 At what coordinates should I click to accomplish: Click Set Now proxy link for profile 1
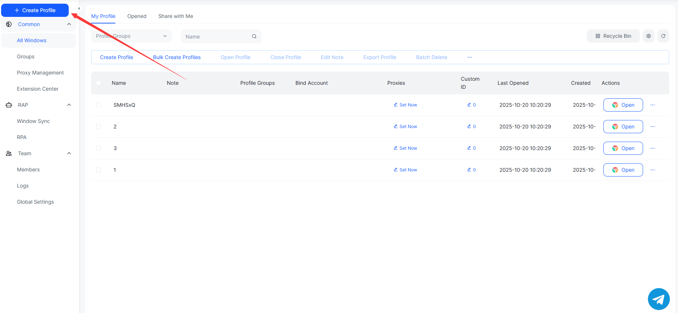[x=406, y=170]
